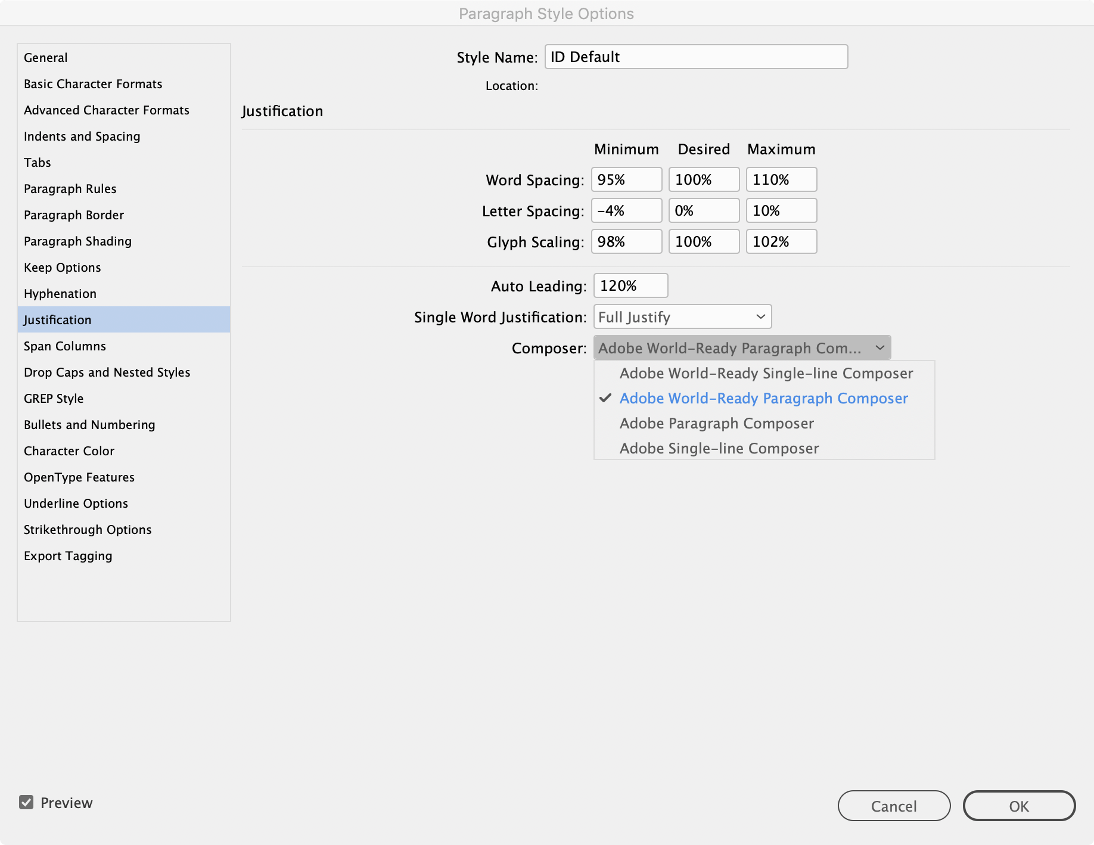
Task: Click the Style Name text field
Action: pos(695,57)
